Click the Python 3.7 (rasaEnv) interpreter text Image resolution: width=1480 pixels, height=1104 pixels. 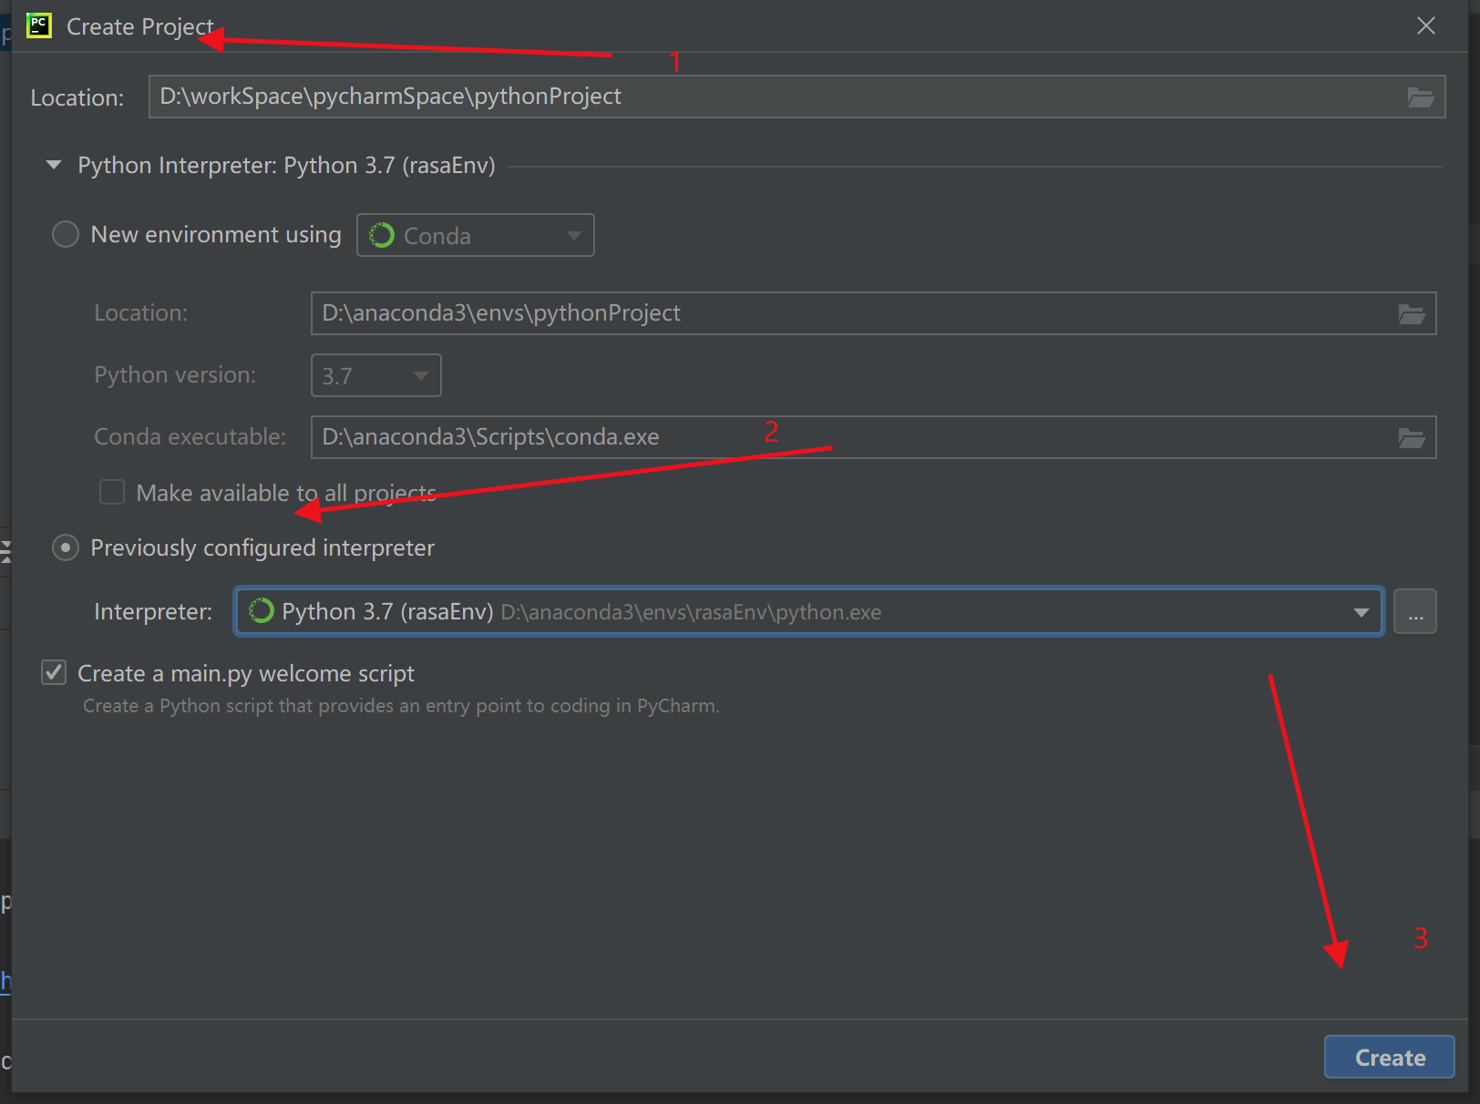click(387, 611)
